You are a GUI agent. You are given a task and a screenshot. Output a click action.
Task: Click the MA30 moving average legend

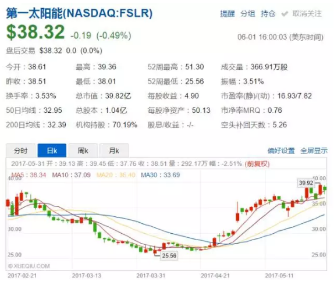click(x=161, y=175)
